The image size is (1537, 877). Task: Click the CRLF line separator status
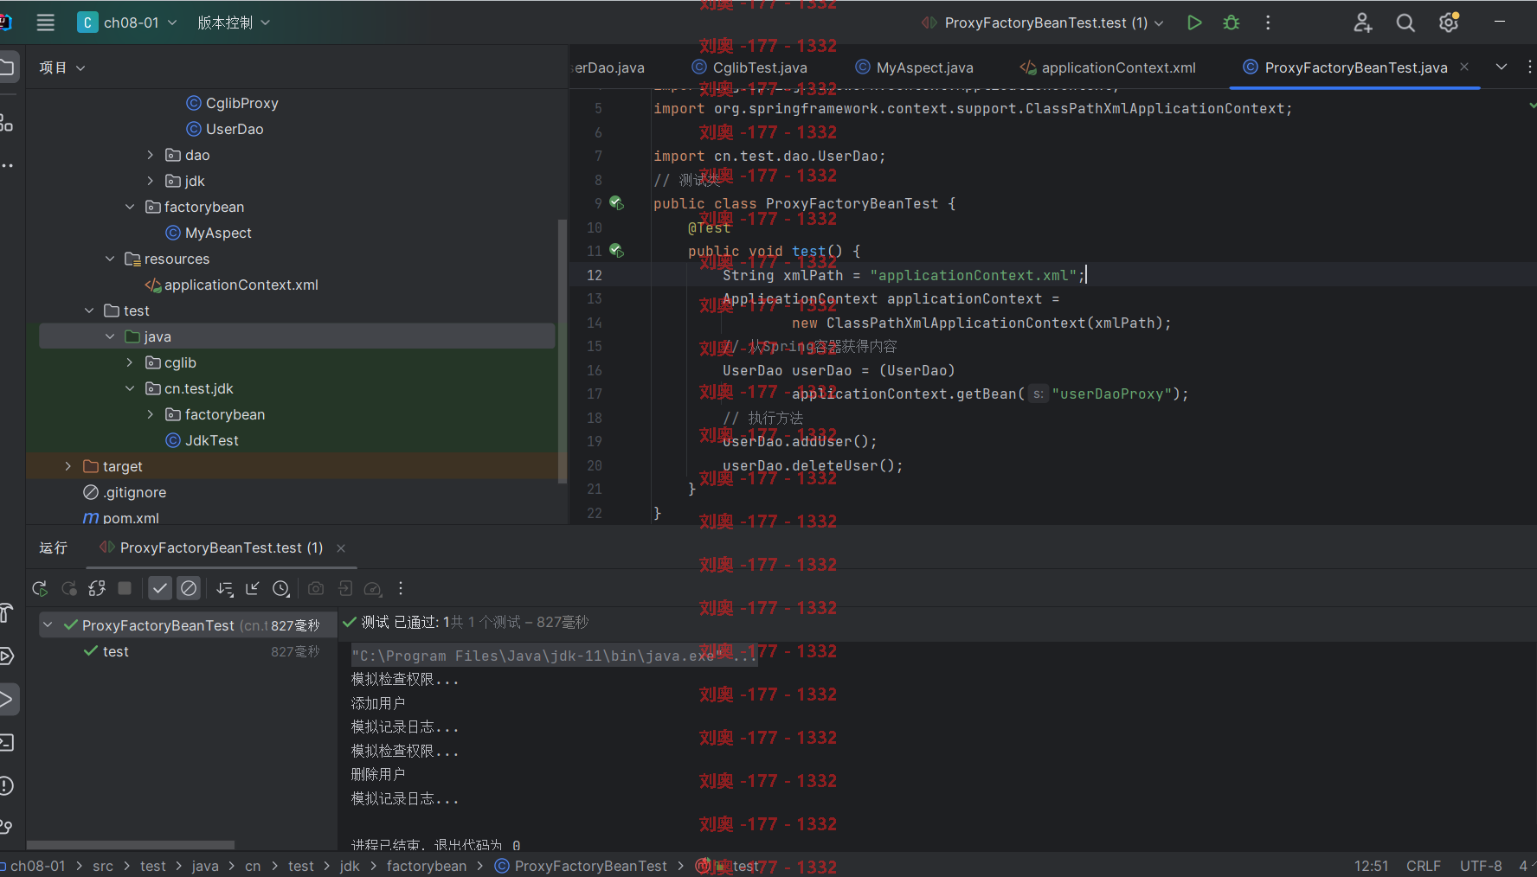(x=1424, y=866)
